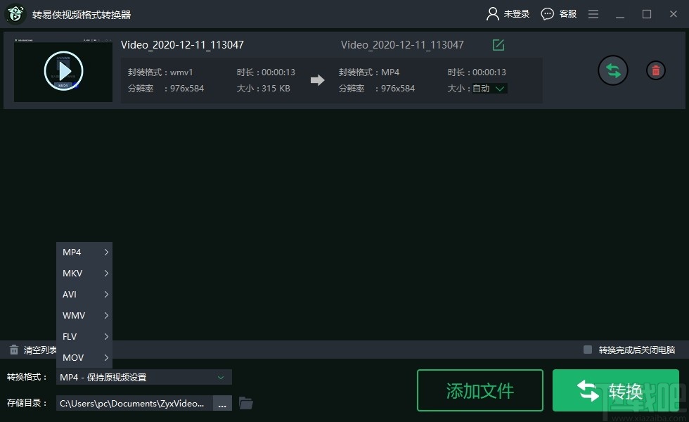Play the video thumbnail preview
Image resolution: width=689 pixels, height=422 pixels.
63,70
